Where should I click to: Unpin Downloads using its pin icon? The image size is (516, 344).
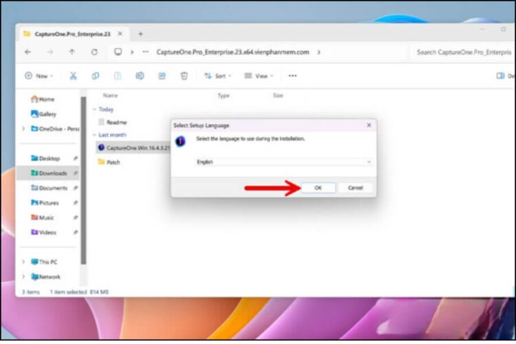(76, 173)
